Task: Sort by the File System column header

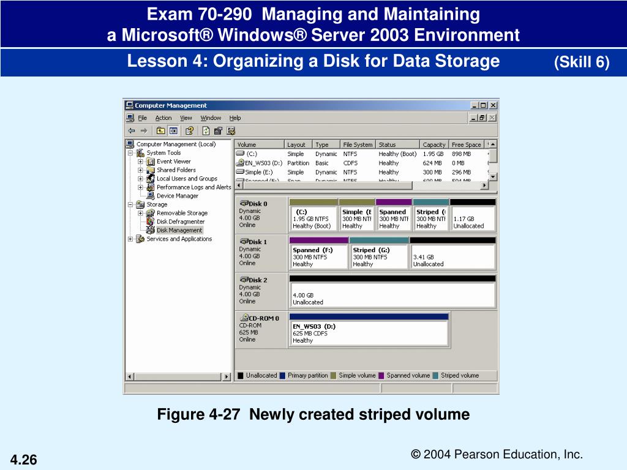Action: [x=358, y=144]
